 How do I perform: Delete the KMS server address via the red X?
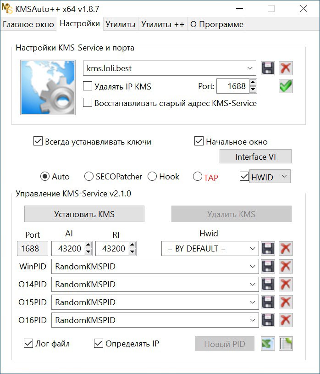click(x=286, y=68)
